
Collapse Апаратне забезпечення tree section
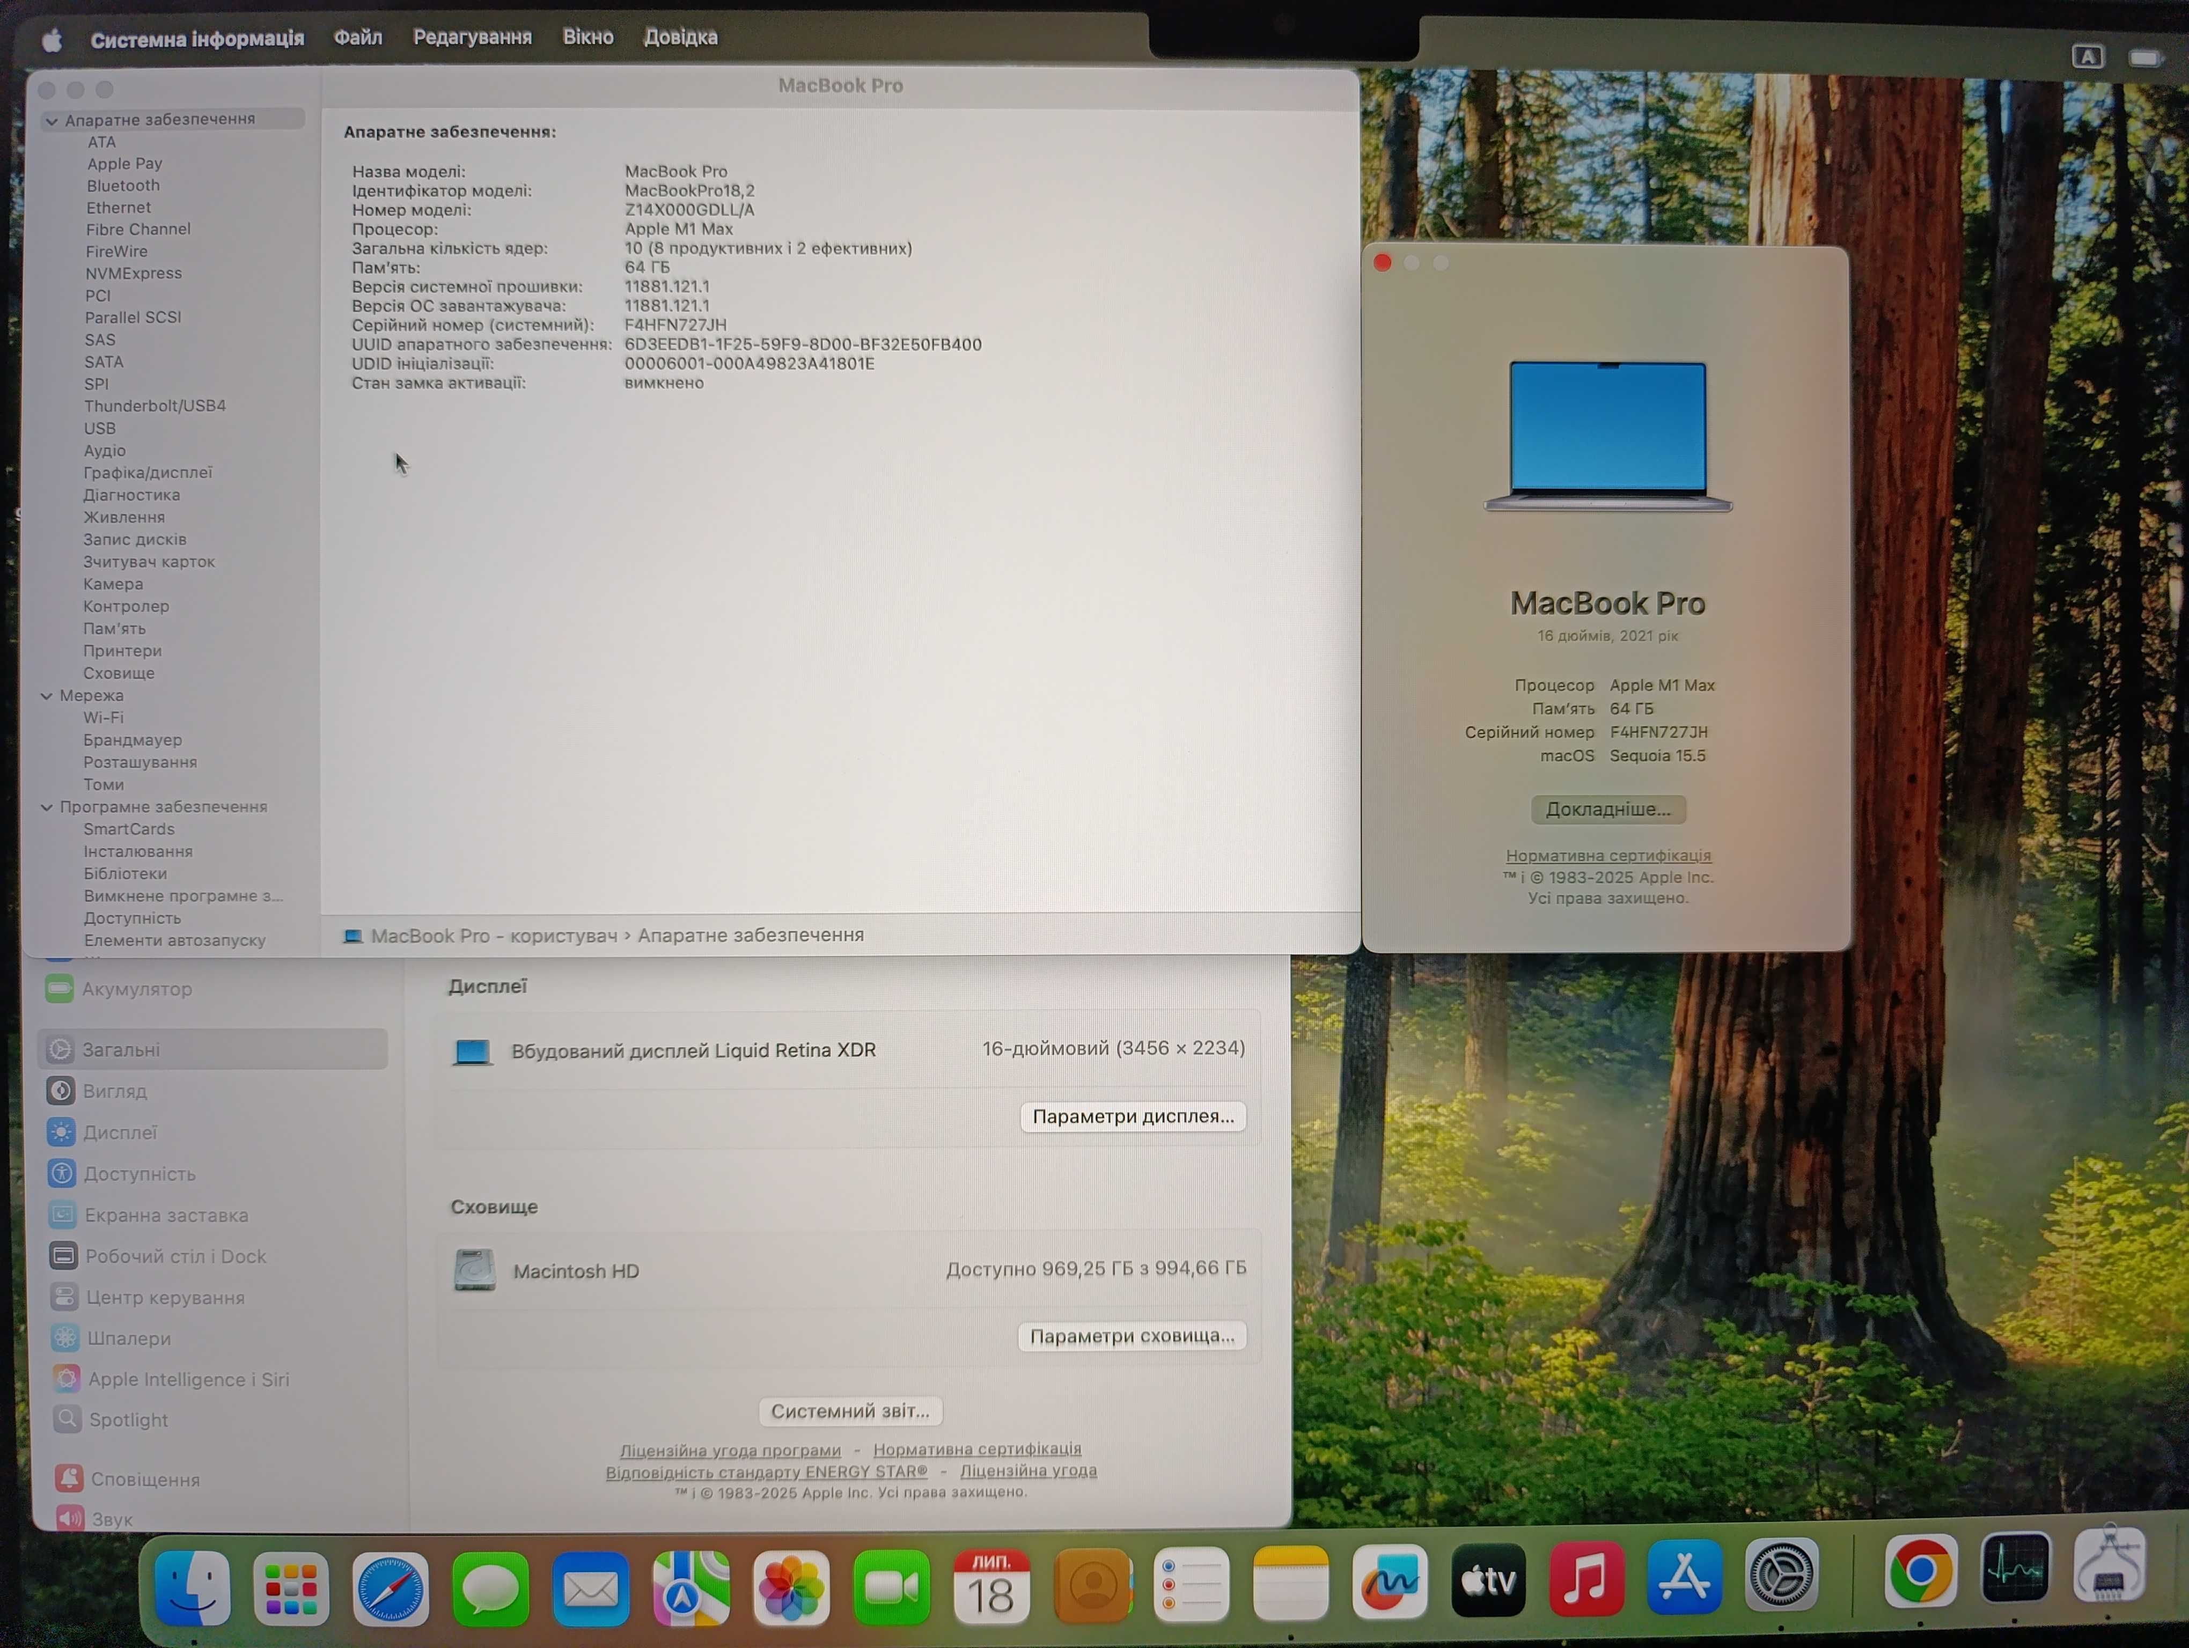coord(52,121)
